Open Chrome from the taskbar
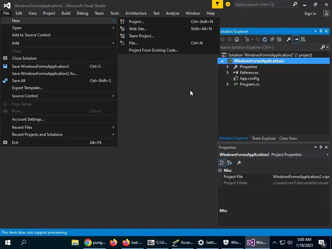The height and width of the screenshot is (249, 332). (x=95, y=243)
